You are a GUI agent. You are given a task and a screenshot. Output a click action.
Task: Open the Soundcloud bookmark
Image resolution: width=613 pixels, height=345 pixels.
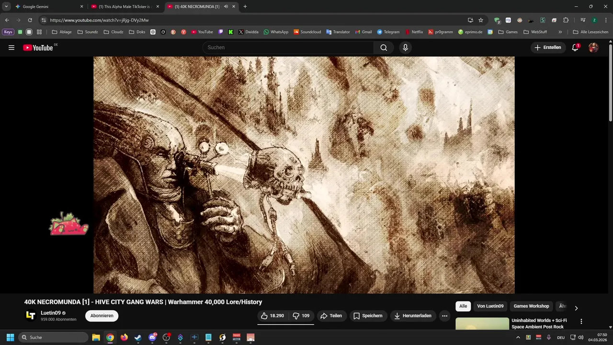[x=307, y=32]
